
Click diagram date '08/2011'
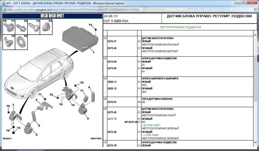click(7, 138)
